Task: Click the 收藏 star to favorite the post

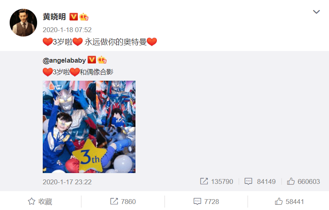Action: tap(40, 202)
